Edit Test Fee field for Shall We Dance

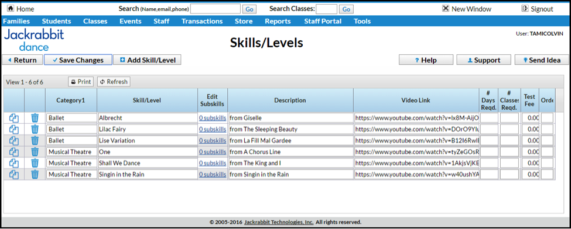click(530, 163)
